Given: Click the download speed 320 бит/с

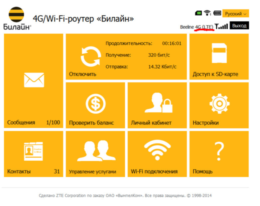Looking at the screenshot, I should [159, 55].
